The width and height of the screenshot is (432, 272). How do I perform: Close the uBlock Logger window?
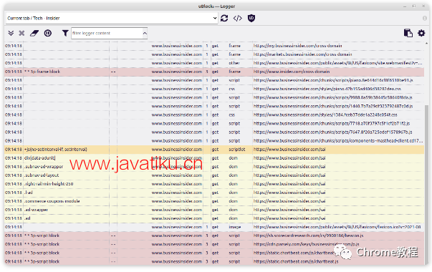pos(423,6)
